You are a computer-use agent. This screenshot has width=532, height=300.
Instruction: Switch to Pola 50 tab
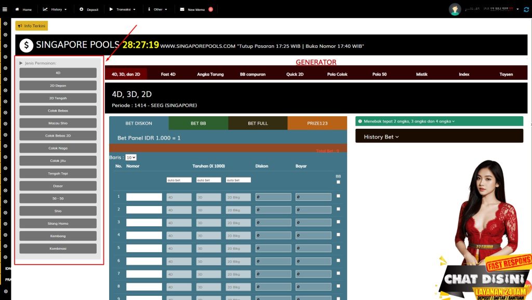coord(379,74)
